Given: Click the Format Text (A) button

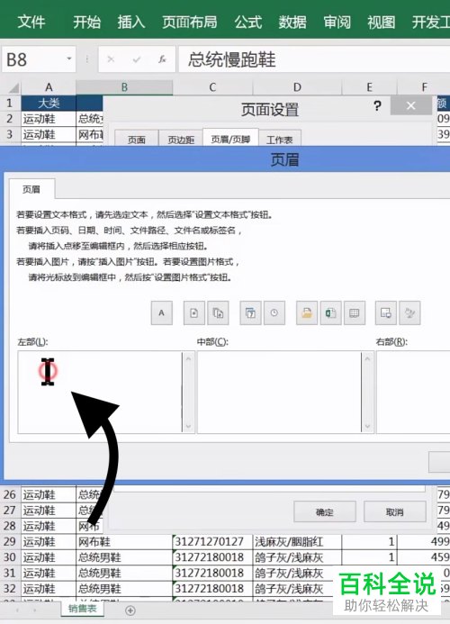Looking at the screenshot, I should pos(161,313).
